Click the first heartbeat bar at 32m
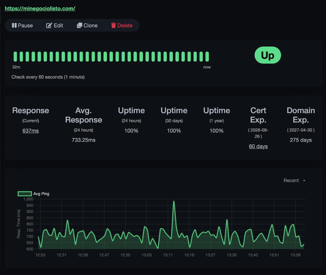 coord(15,57)
